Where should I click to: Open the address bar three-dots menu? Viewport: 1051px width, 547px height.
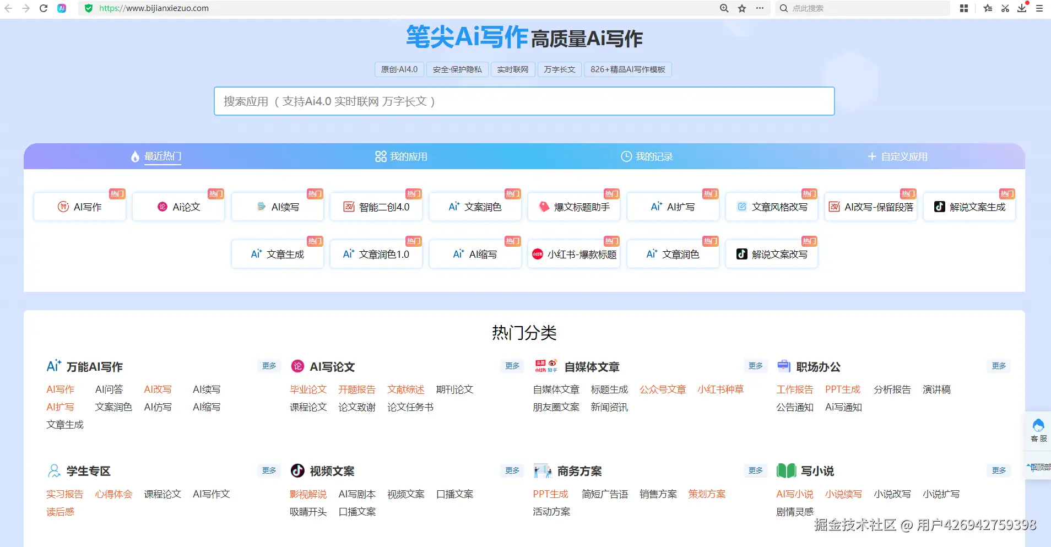760,8
